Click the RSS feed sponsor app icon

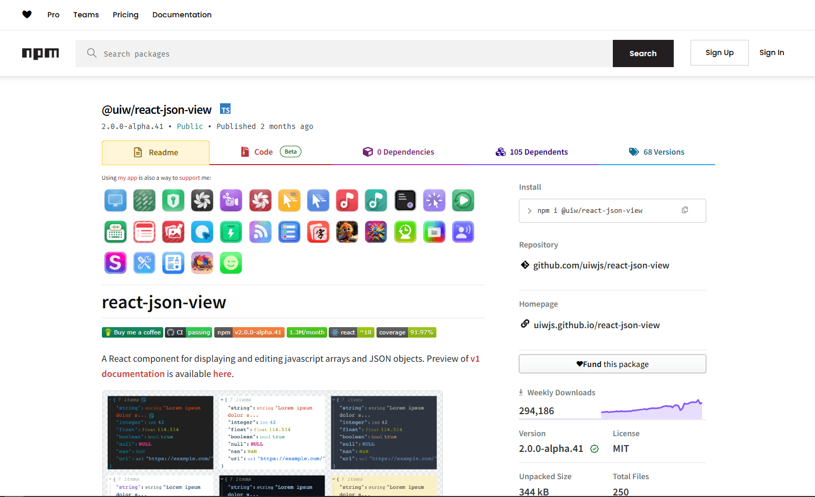[x=260, y=232]
